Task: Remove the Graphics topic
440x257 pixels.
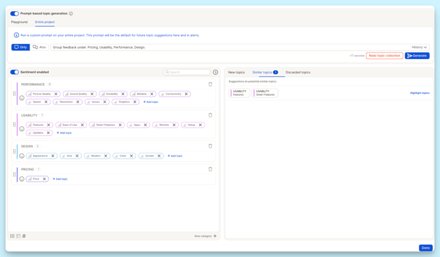Action: point(135,102)
